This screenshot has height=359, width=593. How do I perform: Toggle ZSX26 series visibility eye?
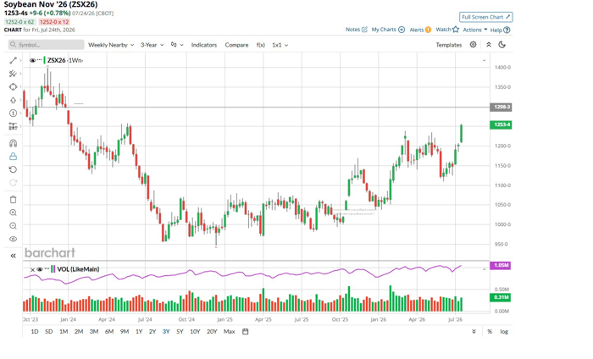[x=32, y=60]
